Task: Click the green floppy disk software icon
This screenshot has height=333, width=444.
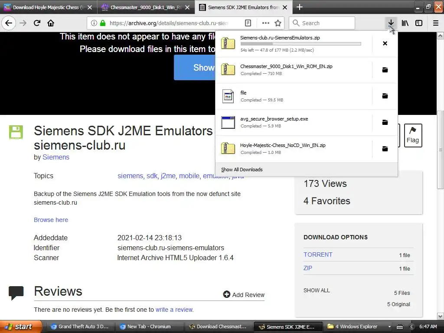Action: [16, 132]
